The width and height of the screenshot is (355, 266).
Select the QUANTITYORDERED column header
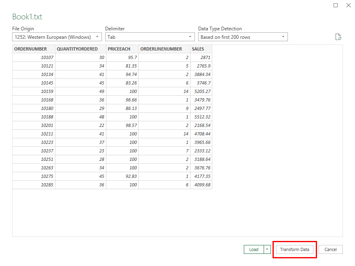80,49
